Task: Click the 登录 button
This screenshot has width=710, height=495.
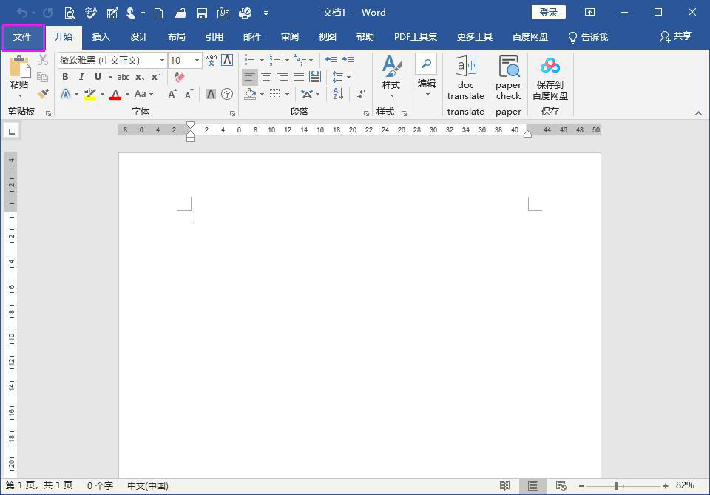Action: point(550,13)
